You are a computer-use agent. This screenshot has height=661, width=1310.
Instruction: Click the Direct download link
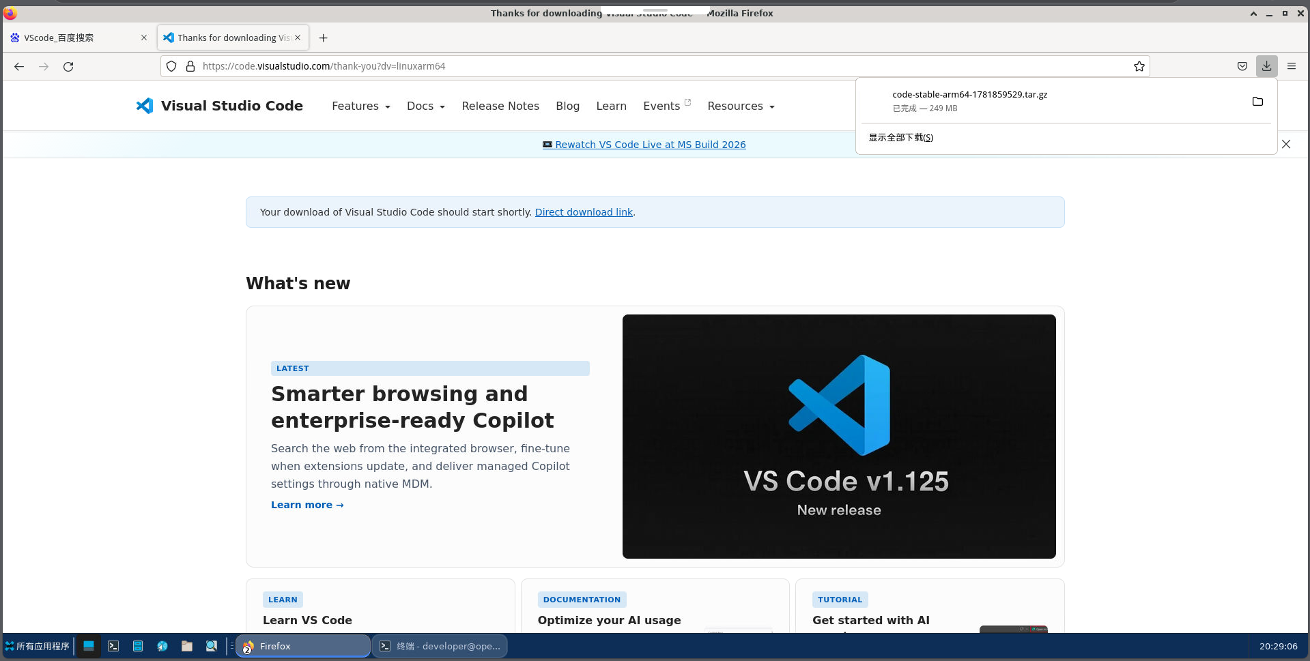tap(584, 212)
